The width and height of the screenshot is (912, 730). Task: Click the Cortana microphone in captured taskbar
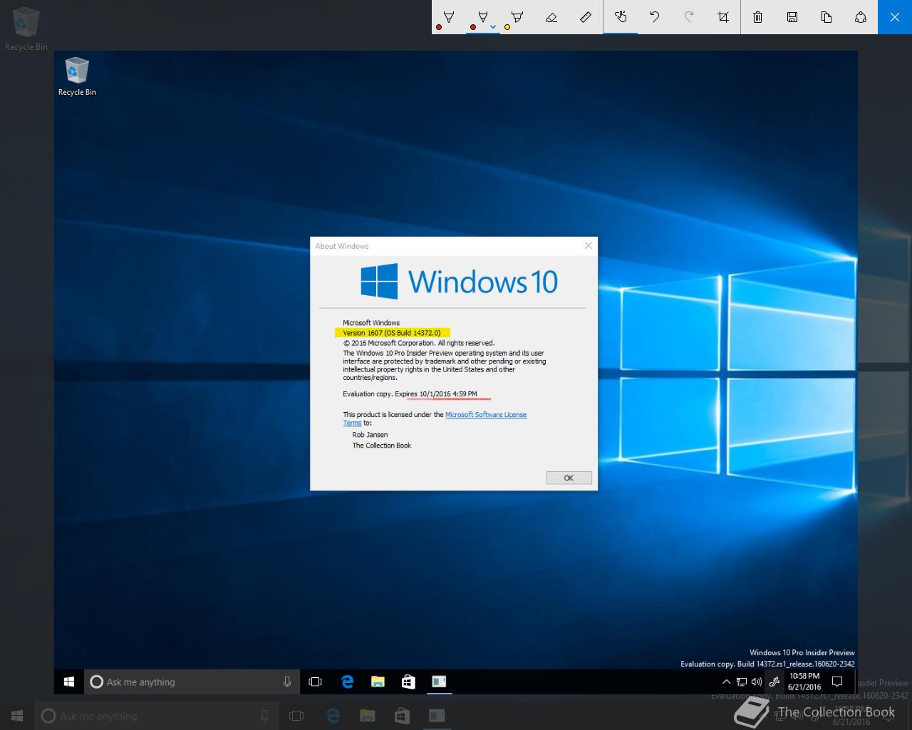pos(287,682)
